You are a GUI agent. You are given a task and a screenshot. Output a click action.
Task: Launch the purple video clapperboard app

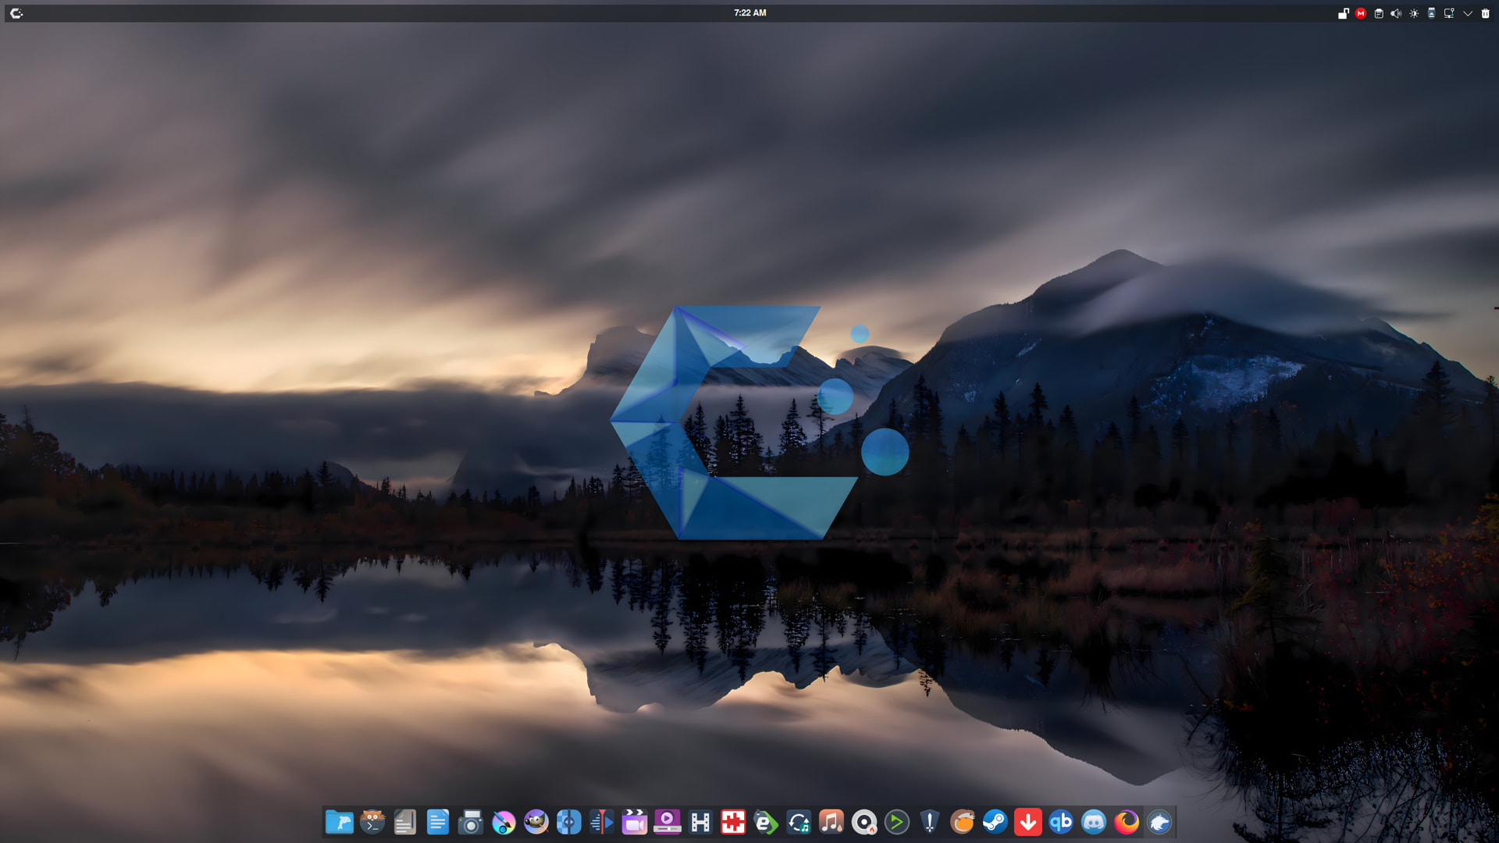[x=635, y=822]
